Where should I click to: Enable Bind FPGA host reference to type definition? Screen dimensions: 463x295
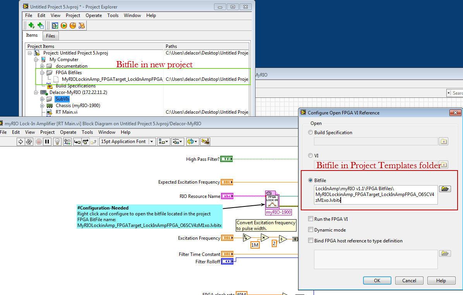(310, 241)
